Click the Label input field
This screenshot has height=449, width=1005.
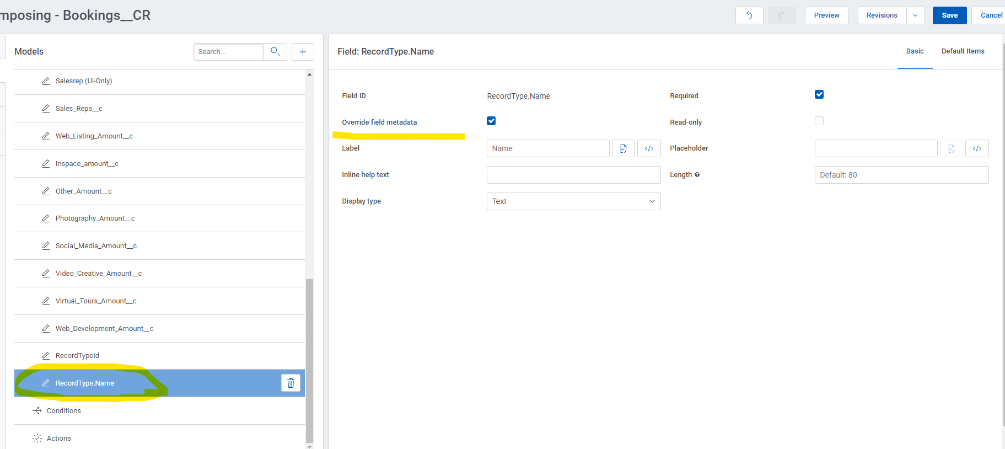(548, 148)
